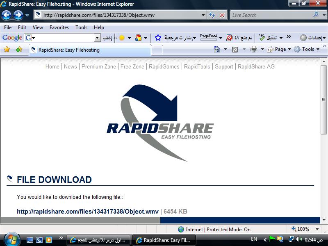The width and height of the screenshot is (328, 246).
Task: Open the RapidShare AG link
Action: point(256,66)
